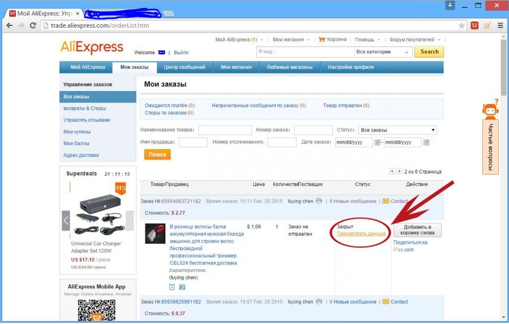Open возвраты & Споры sidebar item

coord(84,109)
